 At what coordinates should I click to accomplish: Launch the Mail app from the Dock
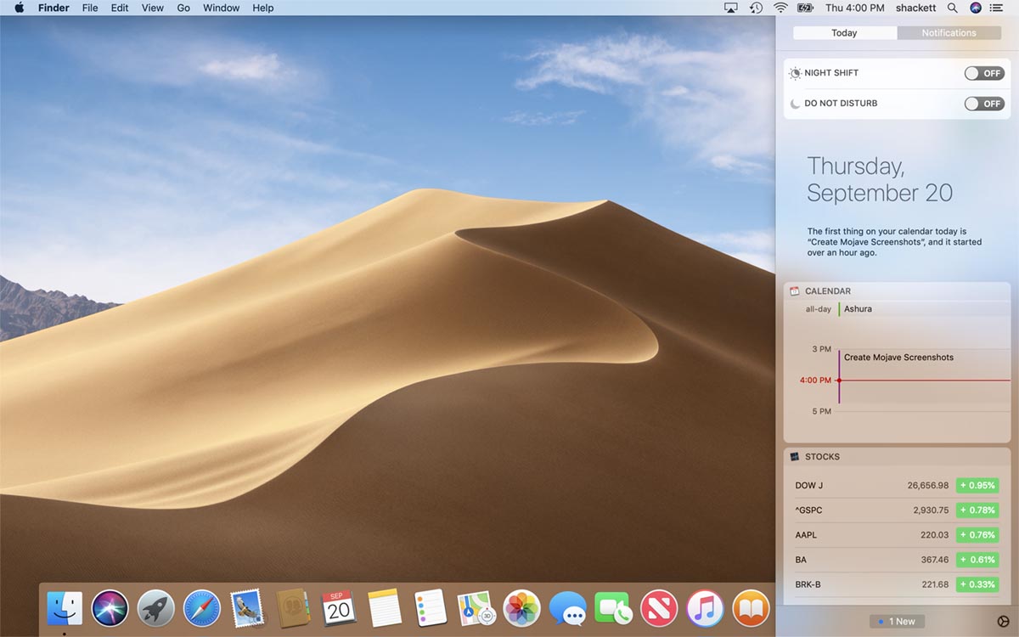coord(247,608)
